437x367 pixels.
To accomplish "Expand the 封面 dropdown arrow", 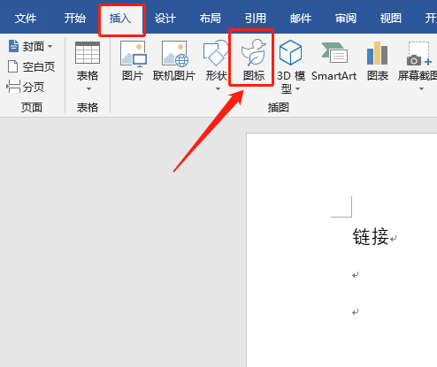I will (x=50, y=46).
